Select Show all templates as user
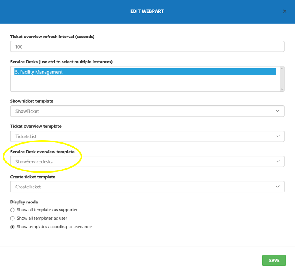 click(13, 218)
